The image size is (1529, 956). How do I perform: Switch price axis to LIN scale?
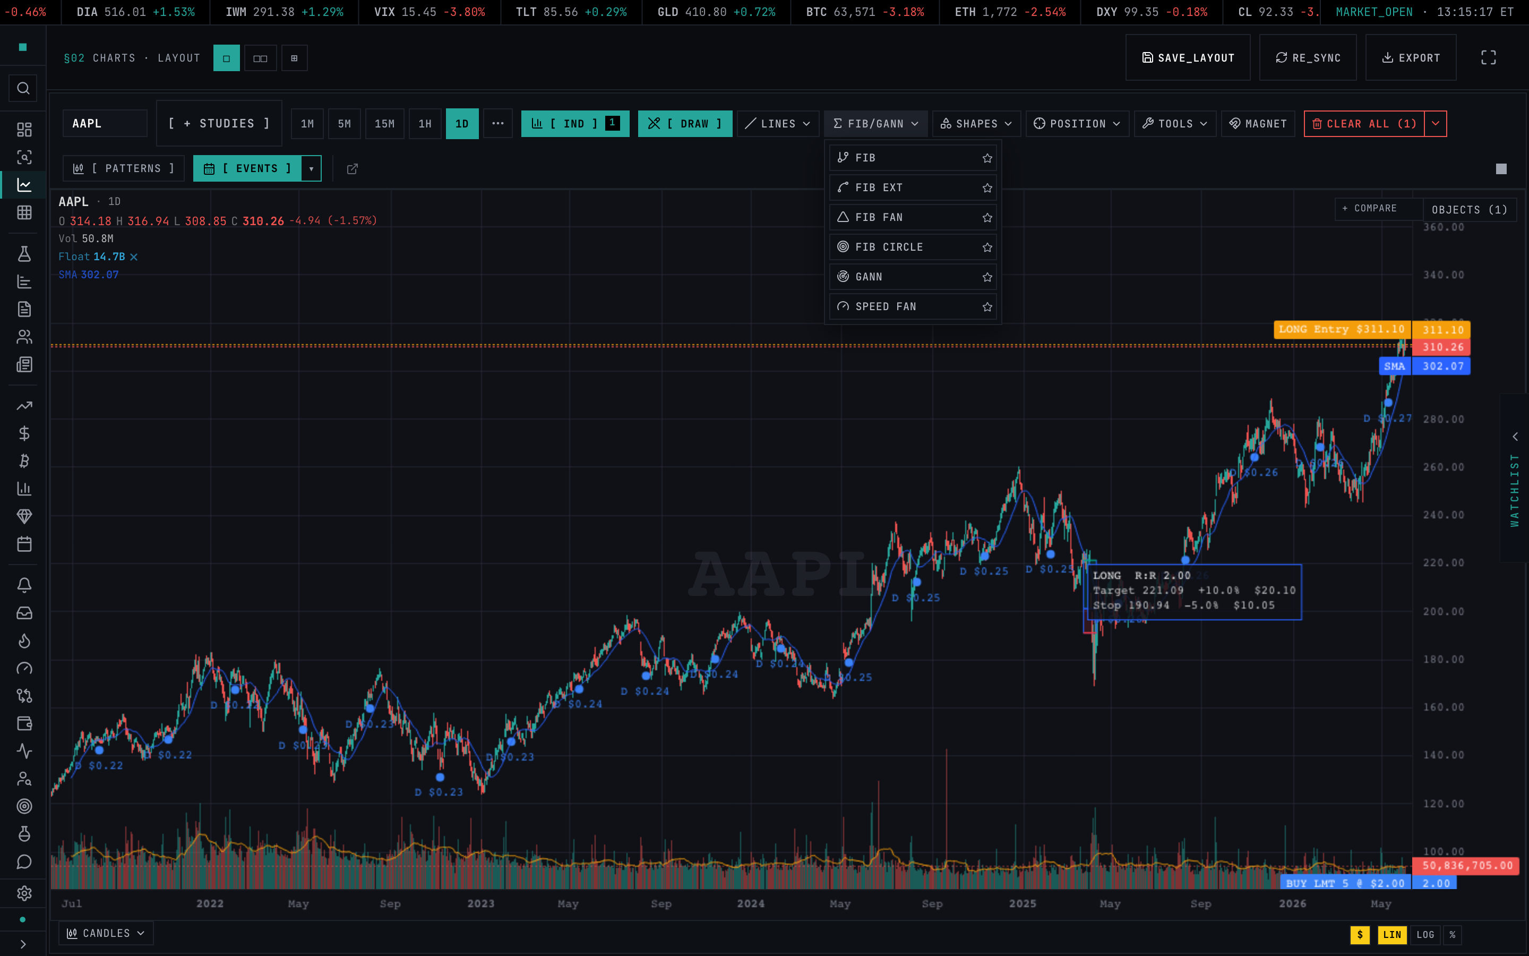coord(1392,935)
